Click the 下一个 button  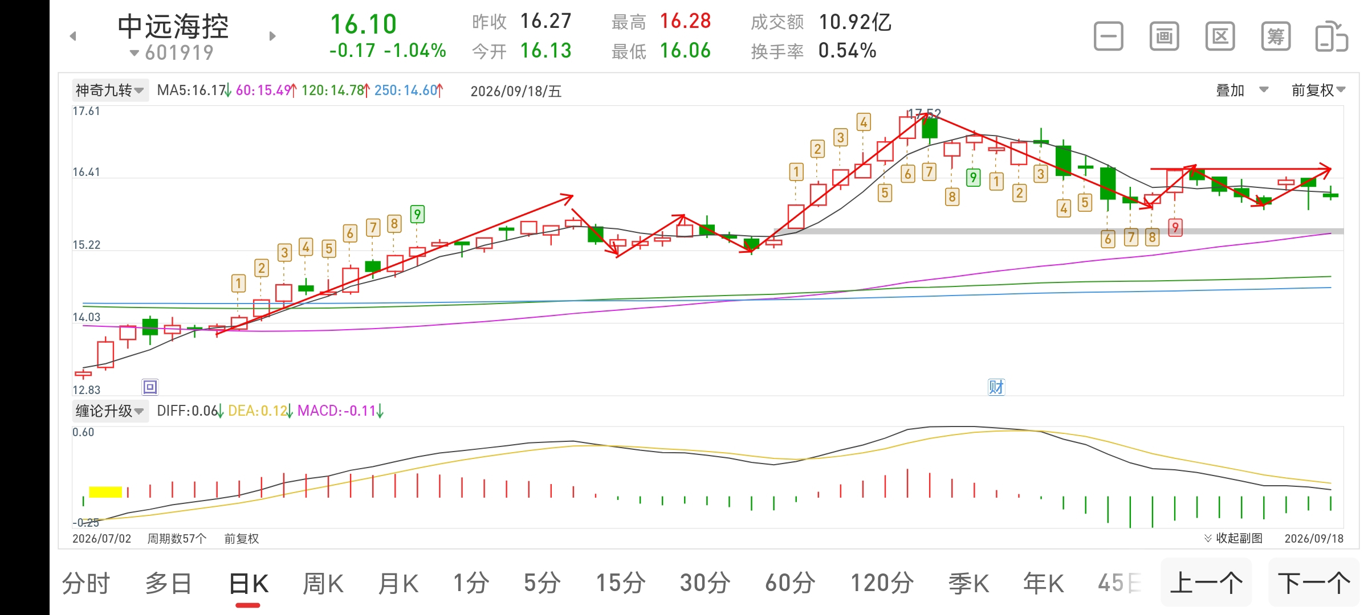1314,583
